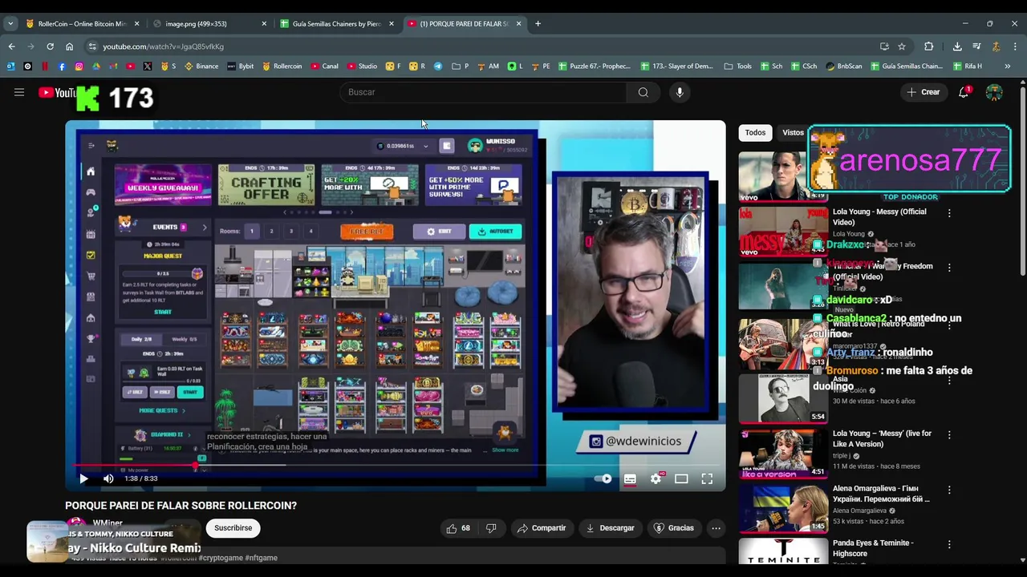Open more actions ellipsis under video
The width and height of the screenshot is (1027, 577).
716,528
